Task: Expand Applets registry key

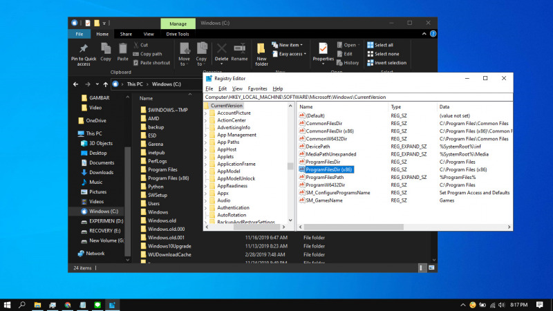Action: [x=206, y=157]
